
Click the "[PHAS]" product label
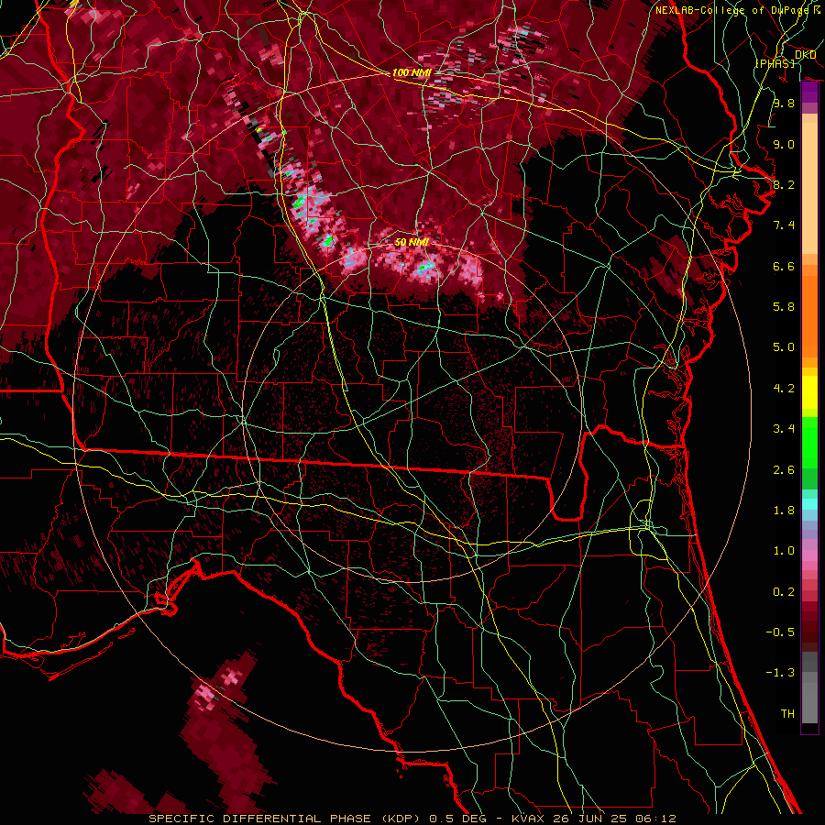[775, 63]
